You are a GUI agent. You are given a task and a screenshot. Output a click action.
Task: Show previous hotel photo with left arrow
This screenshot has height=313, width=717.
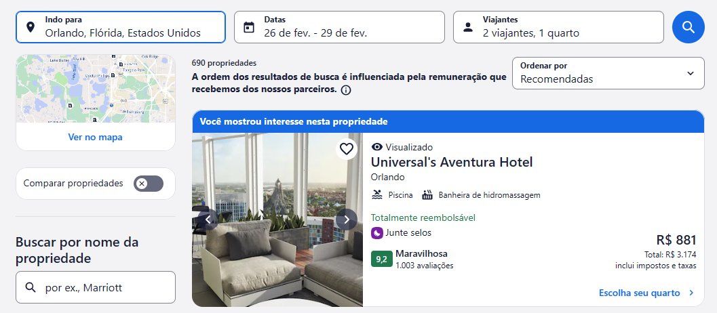click(x=208, y=220)
